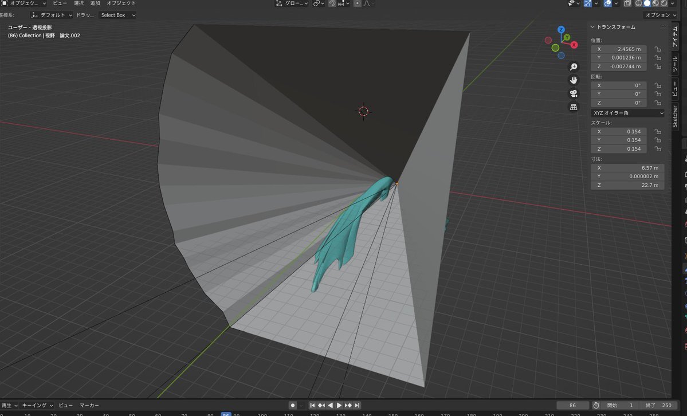
Task: Click the zoom magnifier viewport icon
Action: (x=573, y=66)
